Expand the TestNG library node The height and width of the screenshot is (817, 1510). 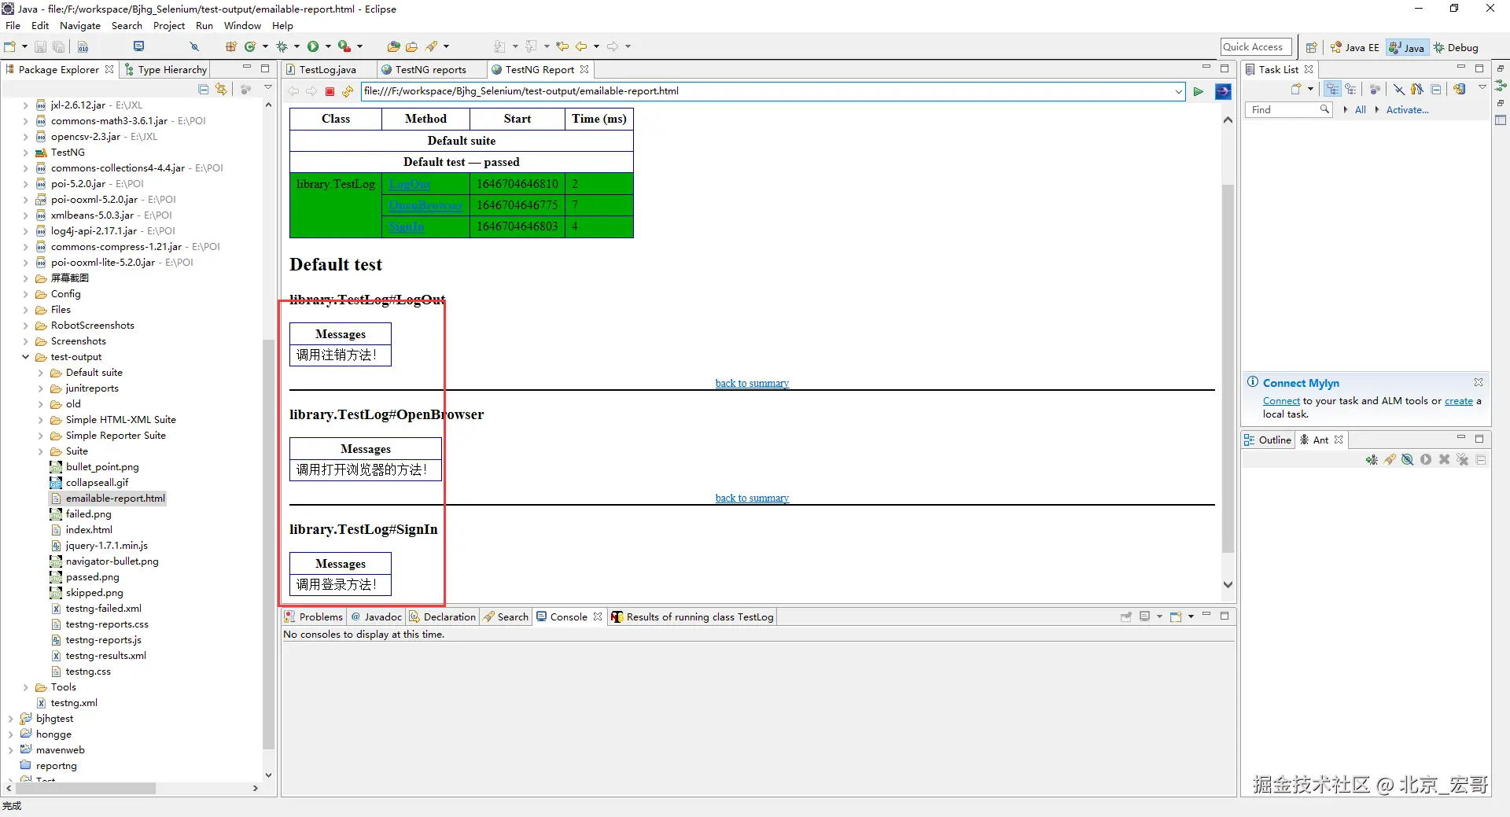point(26,153)
